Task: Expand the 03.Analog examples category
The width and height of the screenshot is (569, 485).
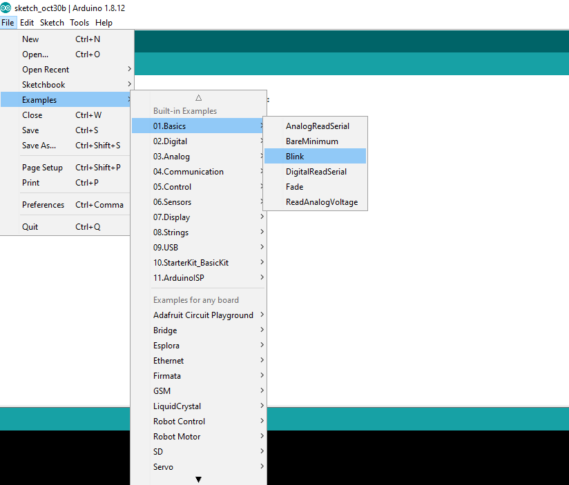Action: [x=198, y=156]
